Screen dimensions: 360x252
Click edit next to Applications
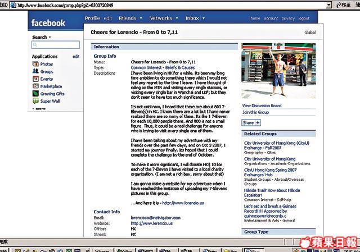(x=76, y=56)
